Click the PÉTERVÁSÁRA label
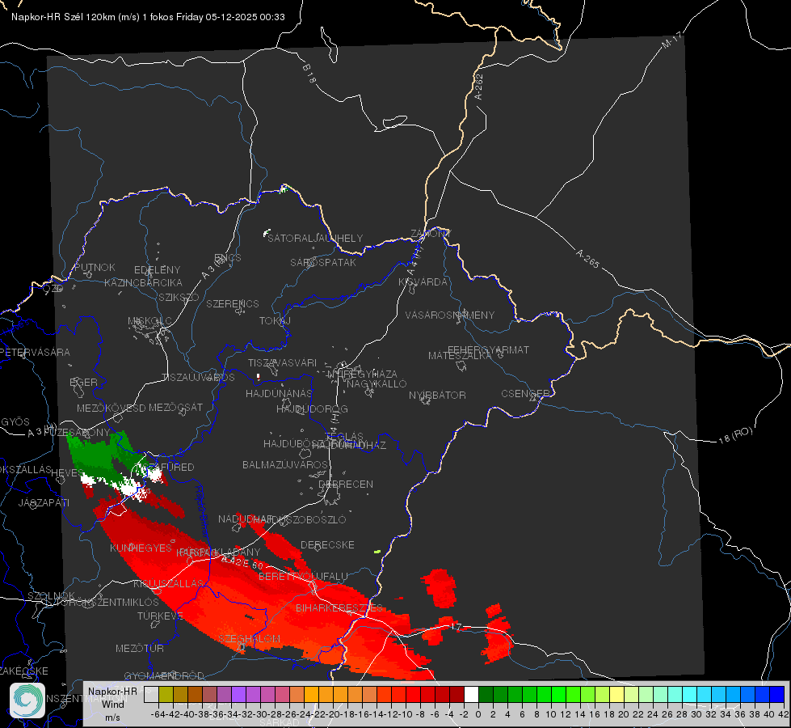This screenshot has height=728, width=791. pos(36,352)
